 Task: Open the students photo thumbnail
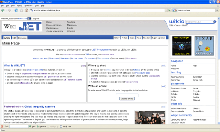click(150, 118)
